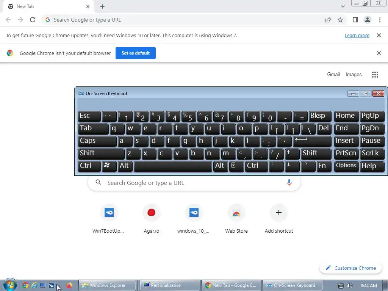Tap the PrtScn key

[346, 154]
